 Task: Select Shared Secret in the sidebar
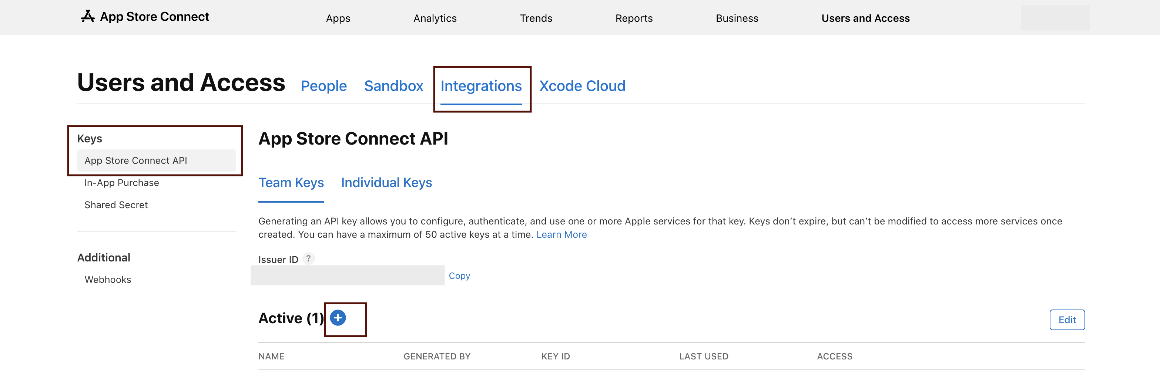pyautogui.click(x=116, y=204)
